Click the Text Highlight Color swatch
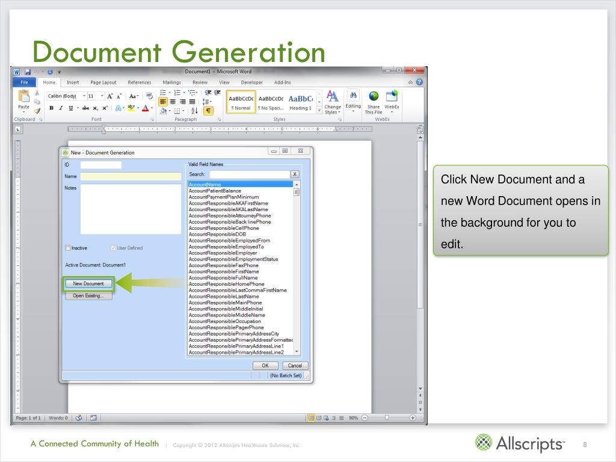This screenshot has height=462, width=616. 131,108
